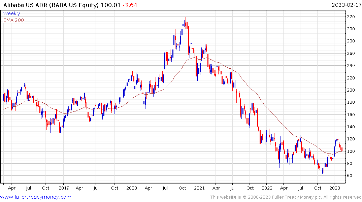The height and width of the screenshot is (202, 362).
Task: Click the last price 100.01
Action: pyautogui.click(x=111, y=5)
